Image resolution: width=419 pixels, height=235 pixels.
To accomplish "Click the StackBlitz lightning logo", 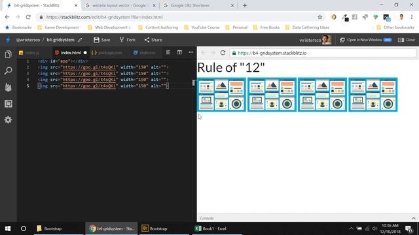I will 8,40.
